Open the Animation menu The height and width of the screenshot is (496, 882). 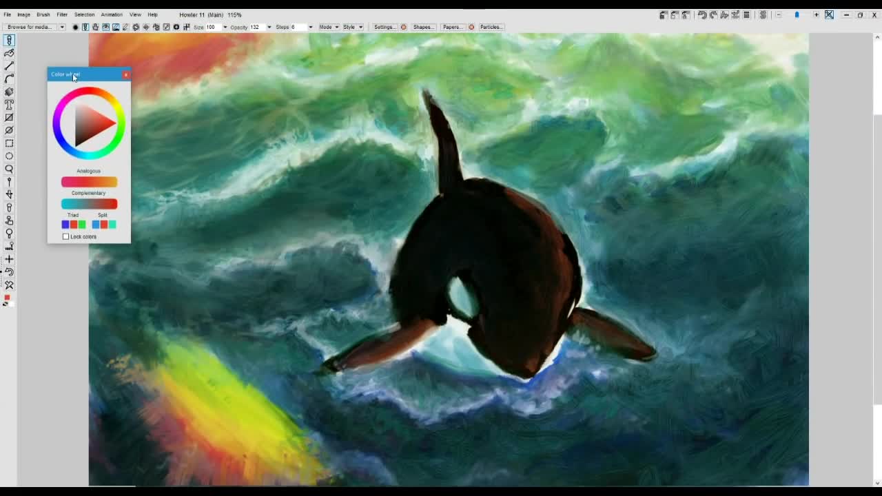tap(111, 14)
